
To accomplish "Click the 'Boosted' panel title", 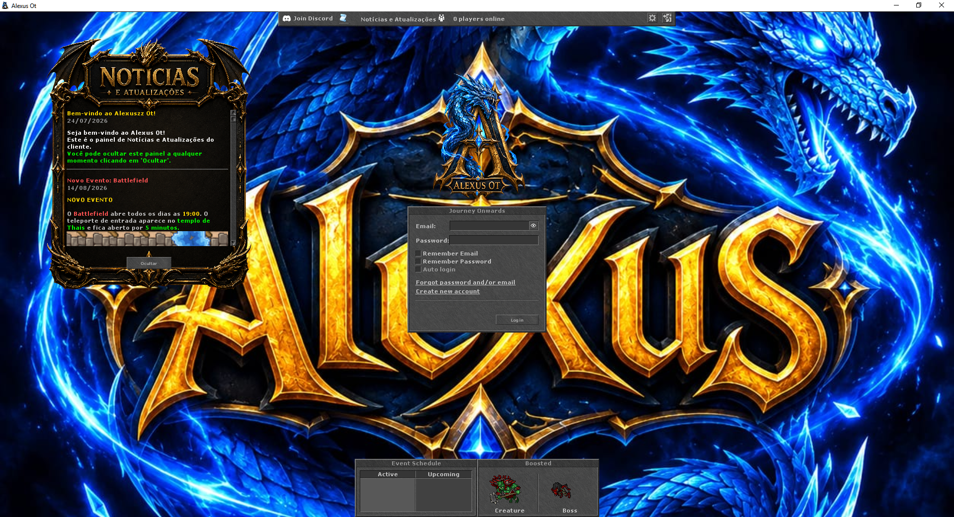I will [538, 463].
